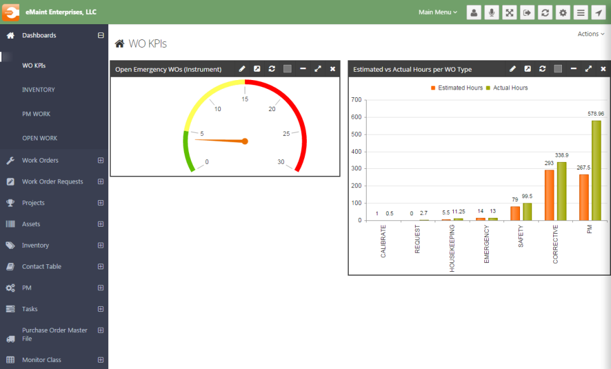Edit the Open Emergency WOs gauge widget
The height and width of the screenshot is (369, 611).
pyautogui.click(x=241, y=69)
